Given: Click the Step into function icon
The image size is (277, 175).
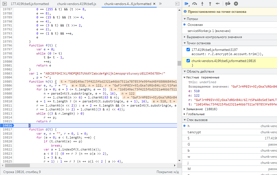Looking at the screenshot, I should (202, 4).
